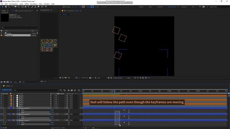Toggle Draft 3D icon in timeline
Image resolution: width=230 pixels, height=129 pixels.
pos(65,90)
